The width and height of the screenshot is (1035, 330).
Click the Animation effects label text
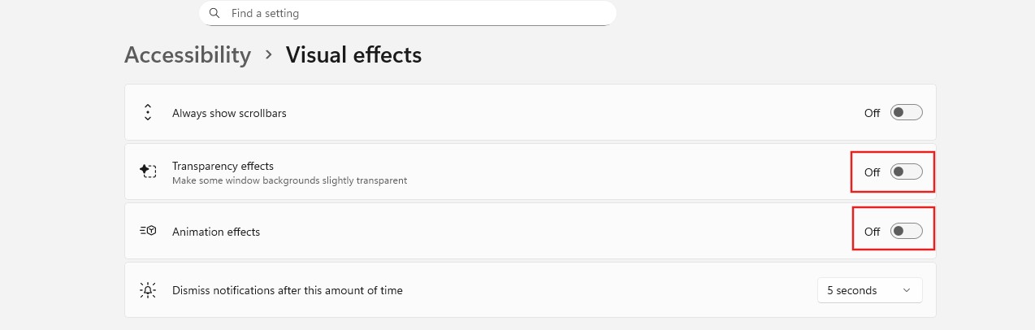click(216, 232)
